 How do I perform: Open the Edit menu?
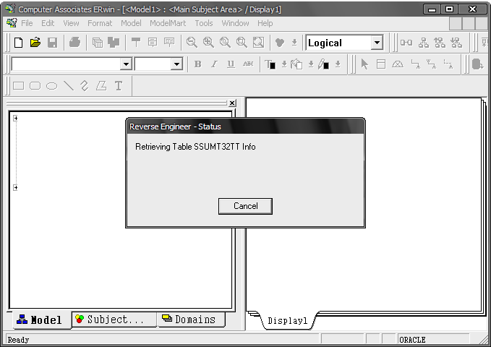click(48, 23)
